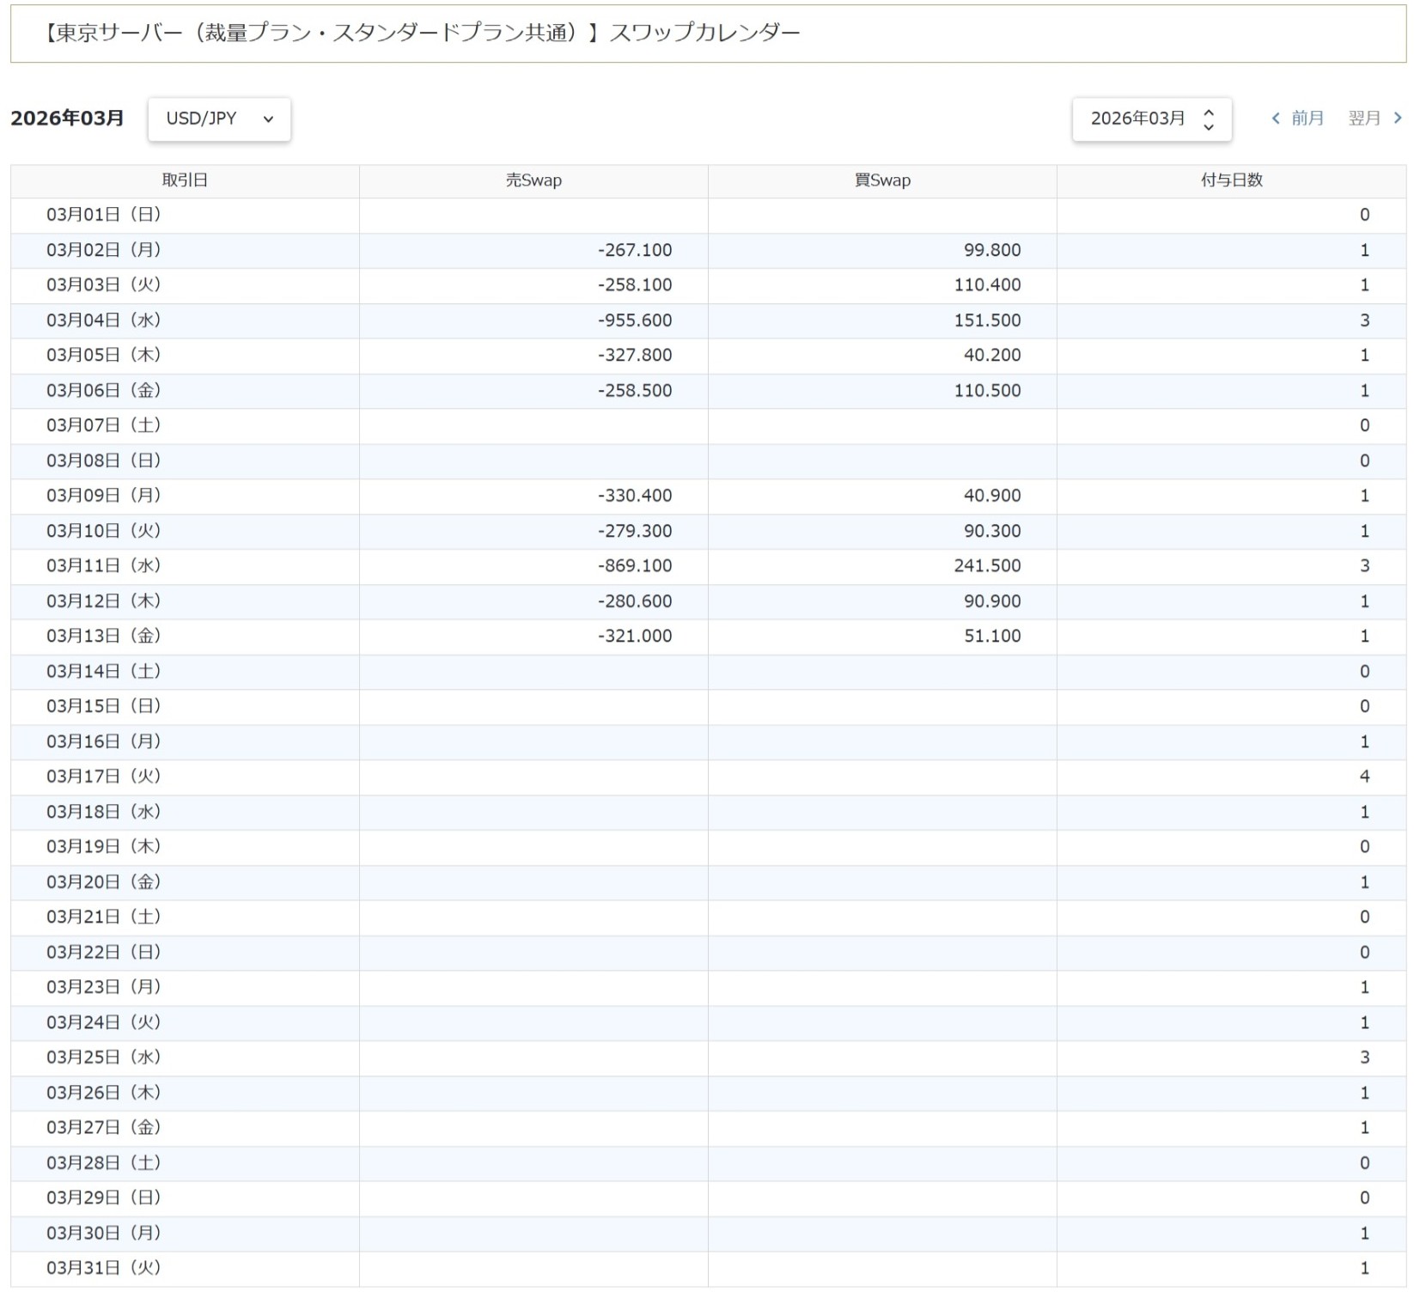Click the grant days value 4

tap(1364, 777)
